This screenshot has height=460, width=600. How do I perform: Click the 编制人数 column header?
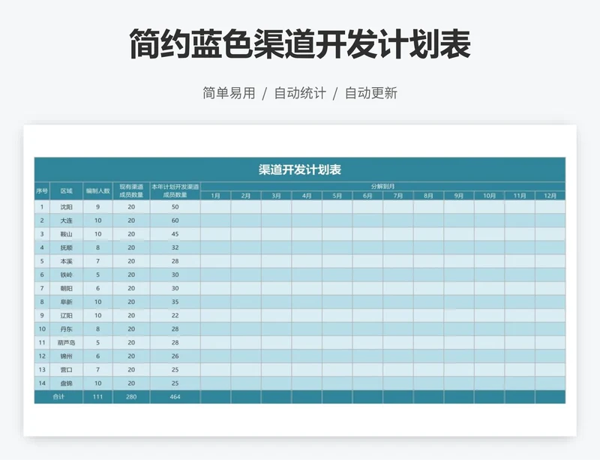[97, 191]
